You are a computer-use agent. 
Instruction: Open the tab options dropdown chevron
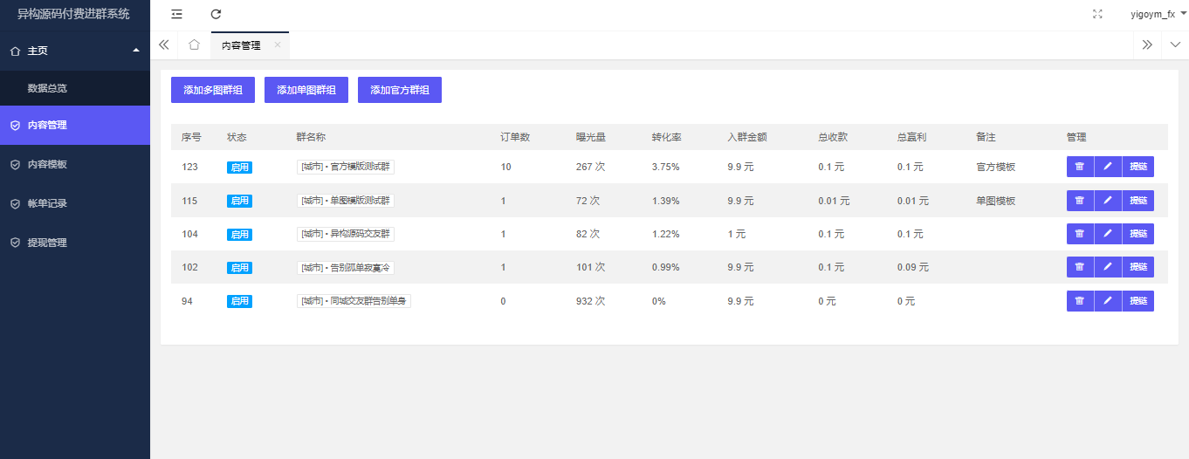tap(1175, 45)
